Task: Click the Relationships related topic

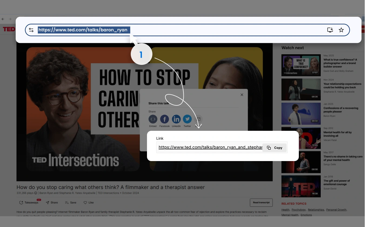Action: pos(316,210)
